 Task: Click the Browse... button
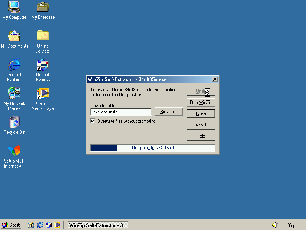click(169, 112)
